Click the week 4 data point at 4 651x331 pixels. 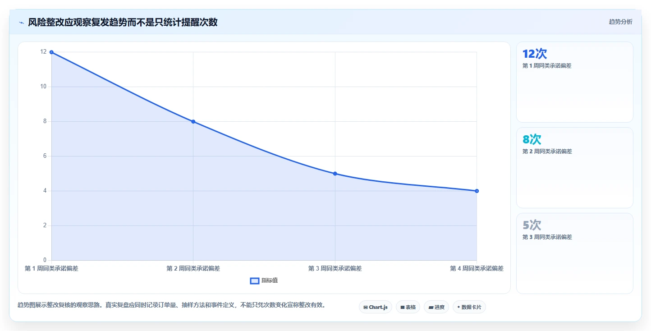[x=477, y=191]
